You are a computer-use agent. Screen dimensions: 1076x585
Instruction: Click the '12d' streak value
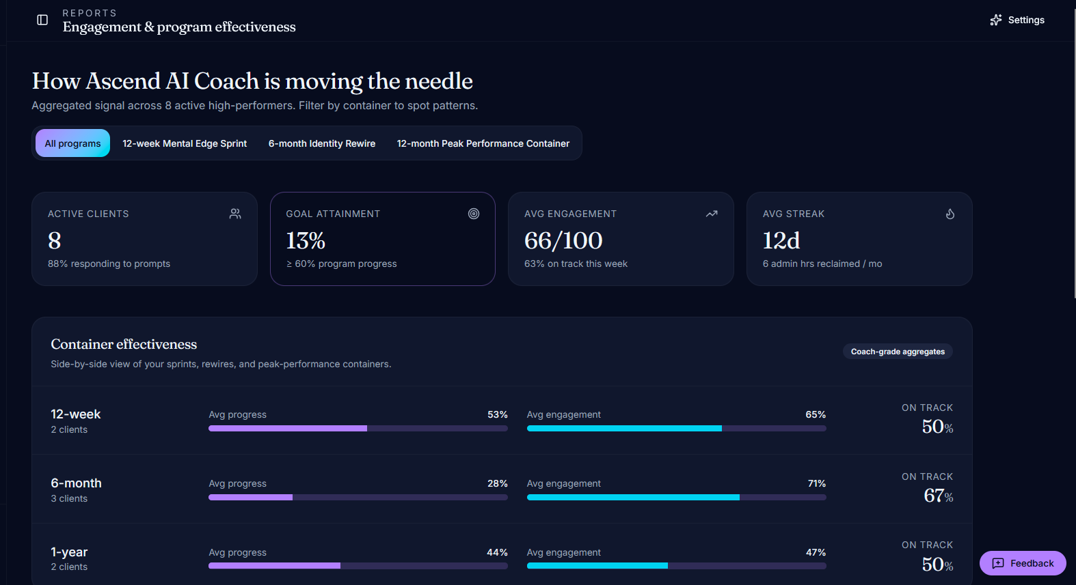coord(781,240)
